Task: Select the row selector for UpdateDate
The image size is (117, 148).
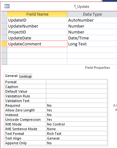Action: coord(4,38)
